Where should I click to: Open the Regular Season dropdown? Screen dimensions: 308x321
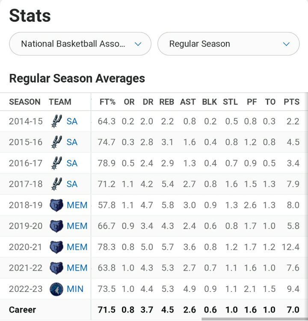(228, 44)
